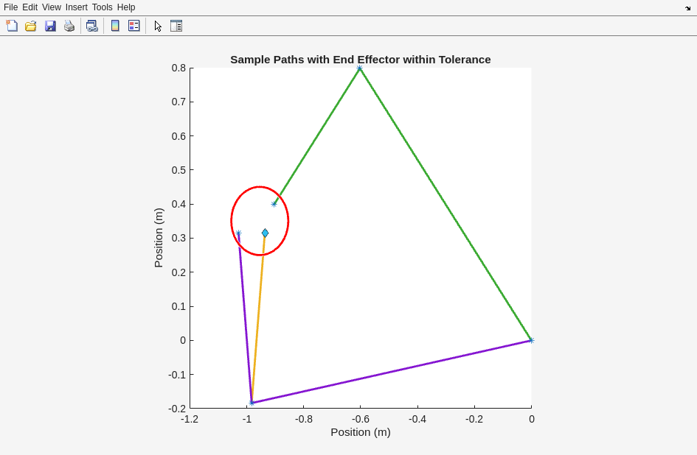Expand the View menu
This screenshot has width=697, height=455.
point(52,7)
